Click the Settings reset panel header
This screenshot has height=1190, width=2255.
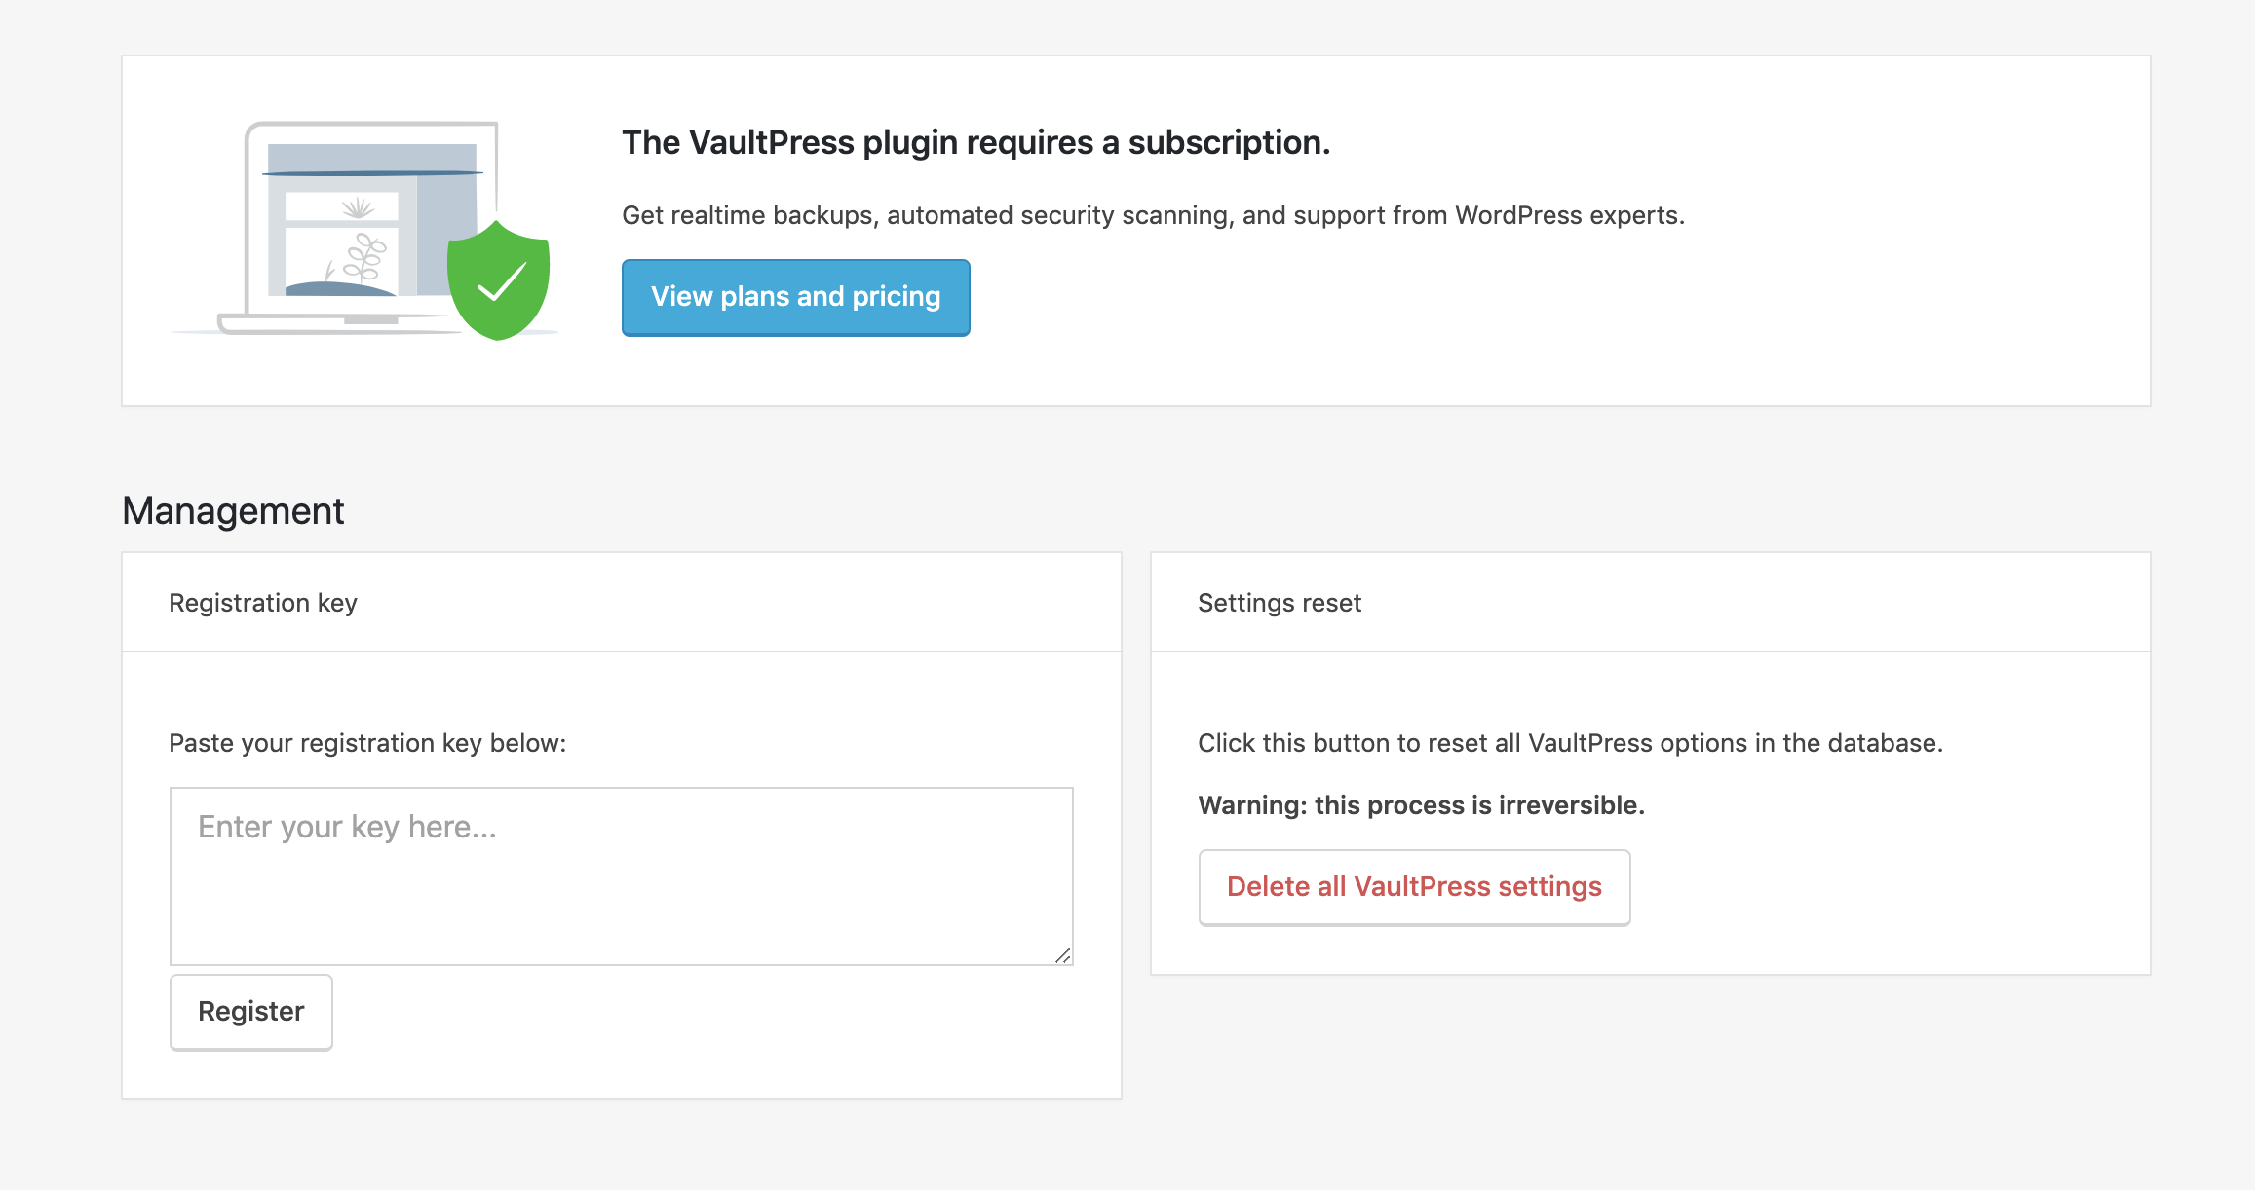tap(1650, 603)
